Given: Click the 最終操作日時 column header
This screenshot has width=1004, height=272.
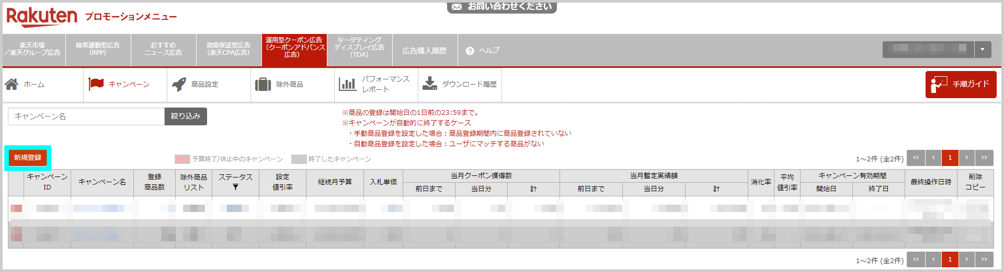Looking at the screenshot, I should [x=931, y=182].
